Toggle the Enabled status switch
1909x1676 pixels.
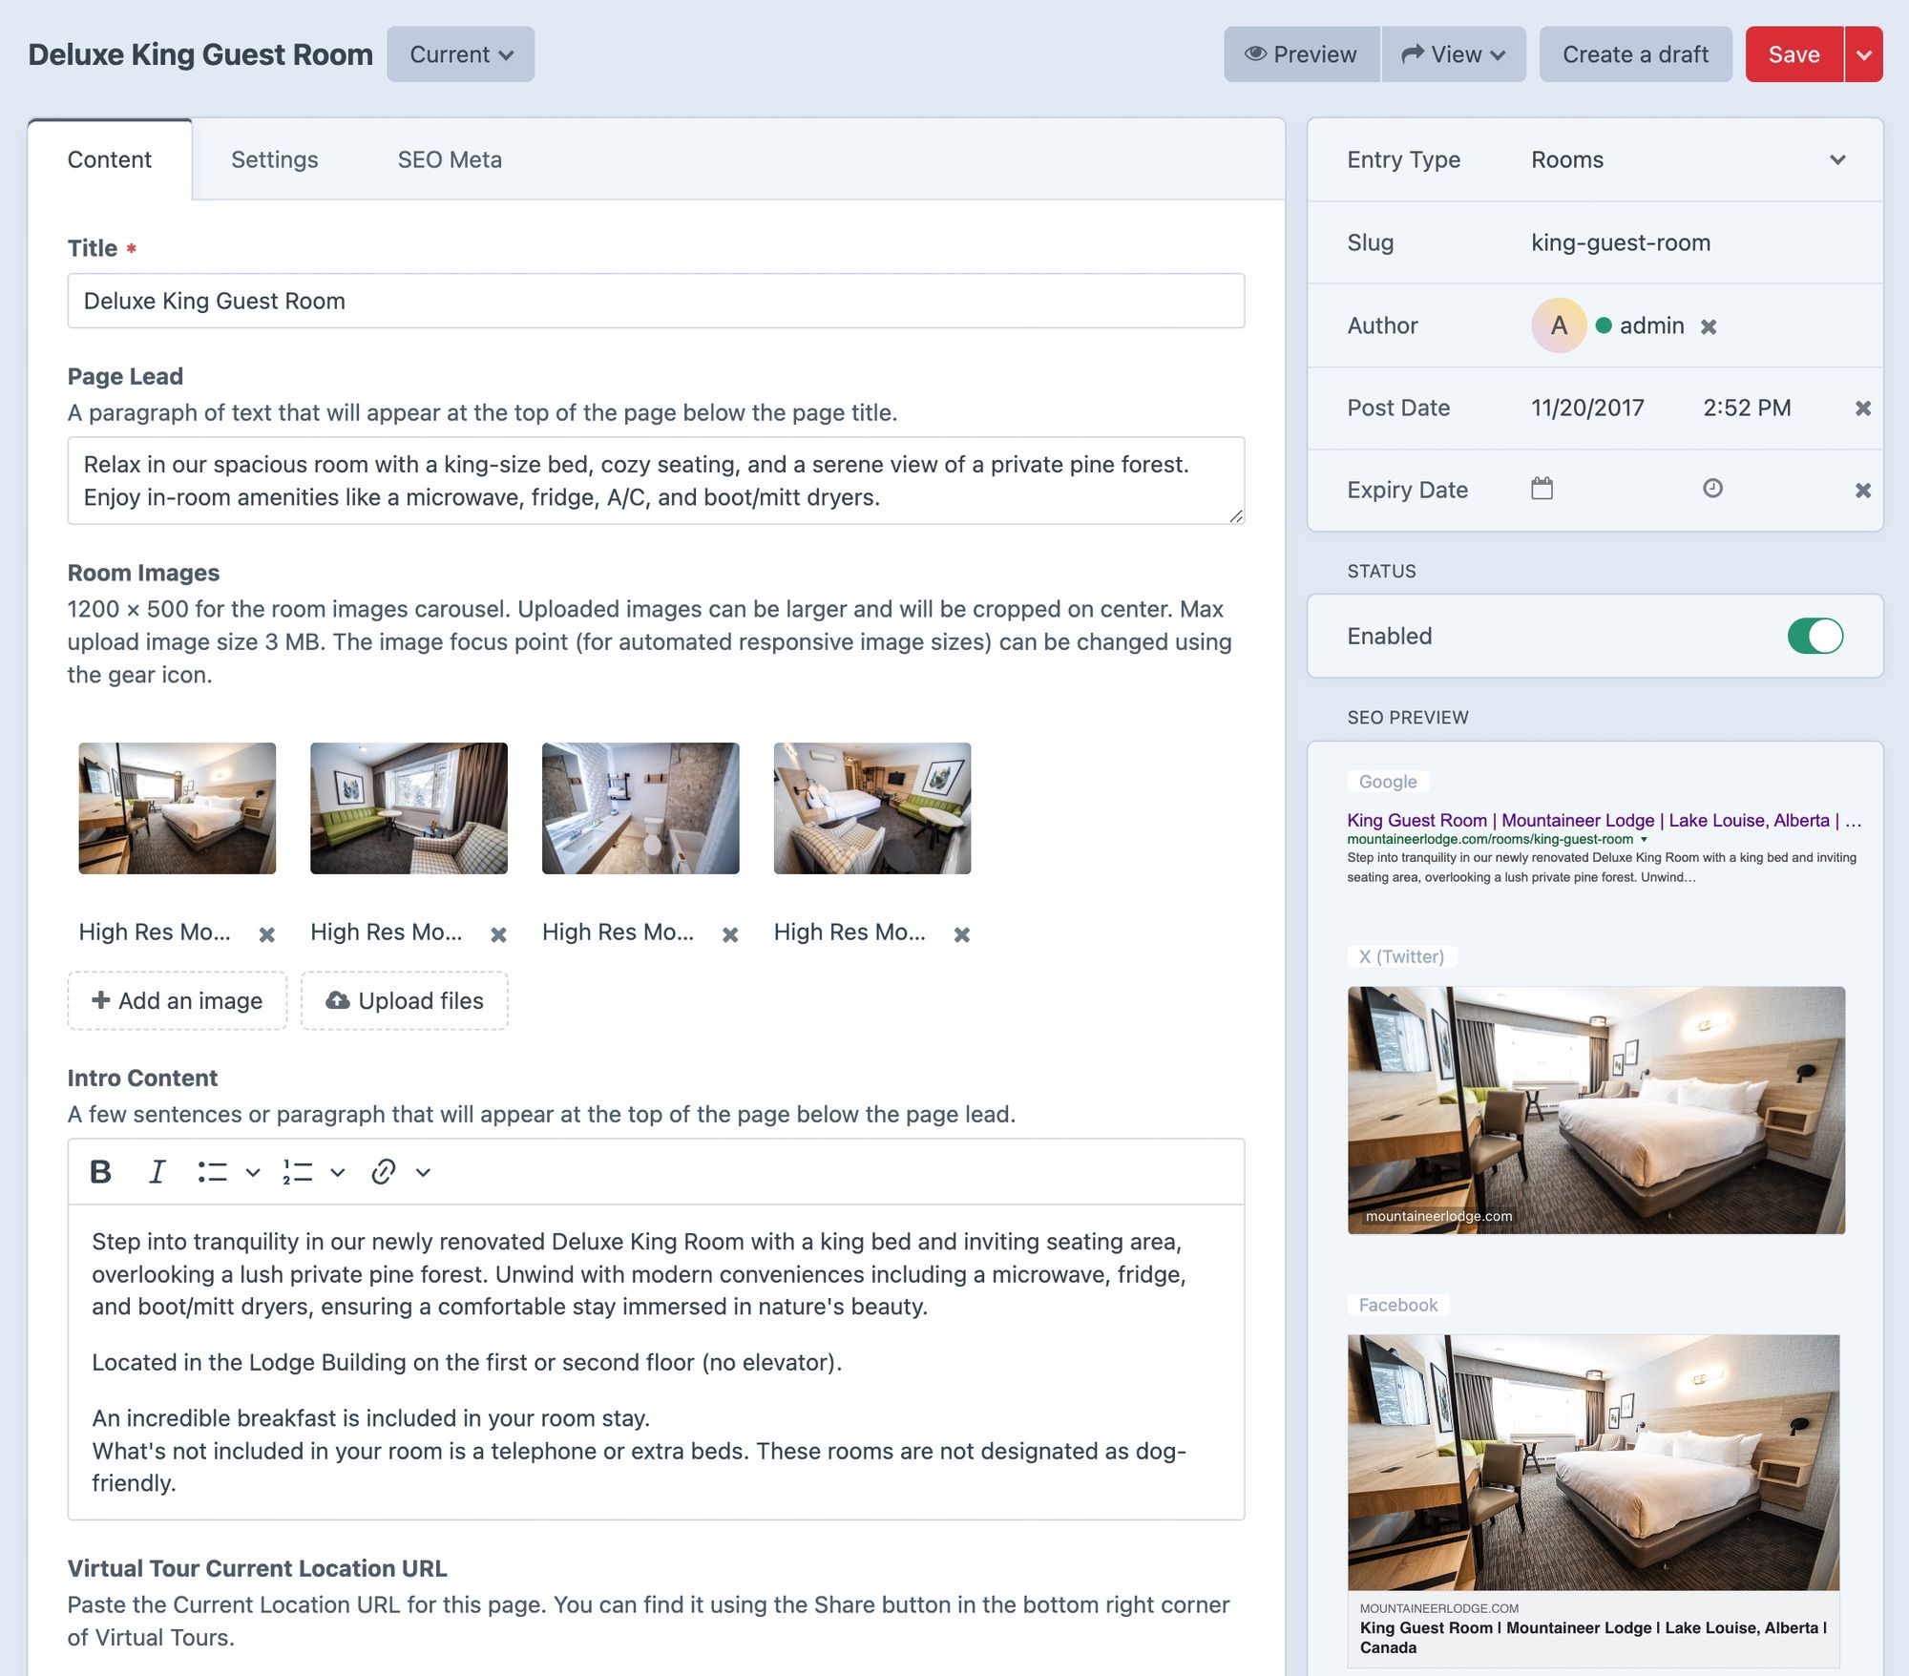tap(1814, 635)
